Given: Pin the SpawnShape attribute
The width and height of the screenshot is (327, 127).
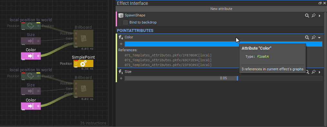Looking at the screenshot, I should (313, 15).
